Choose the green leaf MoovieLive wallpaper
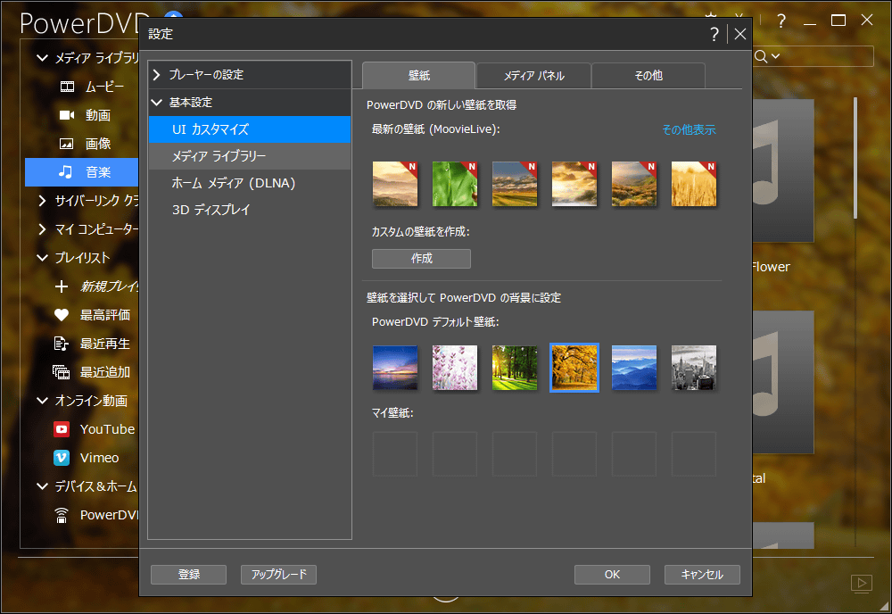The image size is (892, 614). (x=455, y=184)
